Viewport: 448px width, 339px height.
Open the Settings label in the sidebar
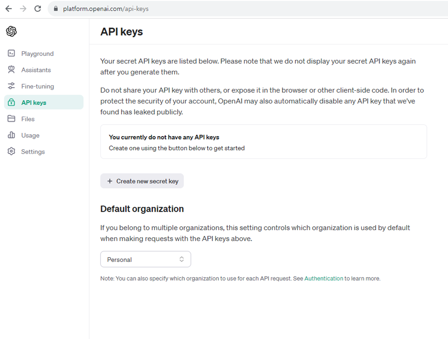coord(33,151)
